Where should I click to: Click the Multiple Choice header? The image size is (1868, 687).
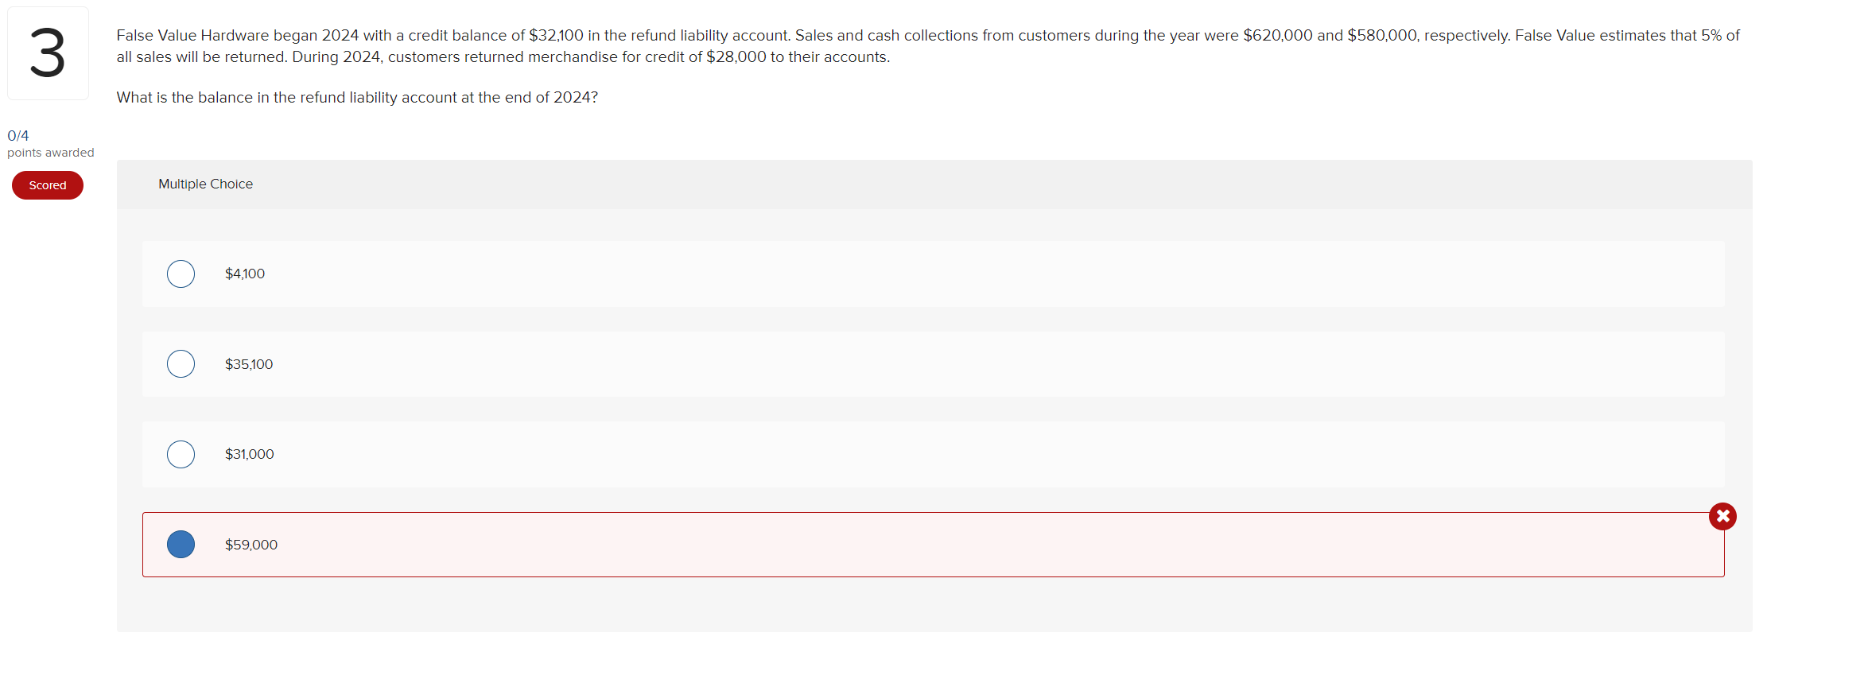tap(205, 184)
